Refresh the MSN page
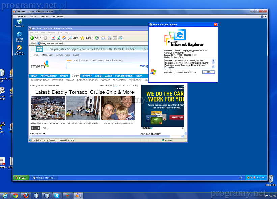This screenshot has width=277, height=199. (x=58, y=38)
